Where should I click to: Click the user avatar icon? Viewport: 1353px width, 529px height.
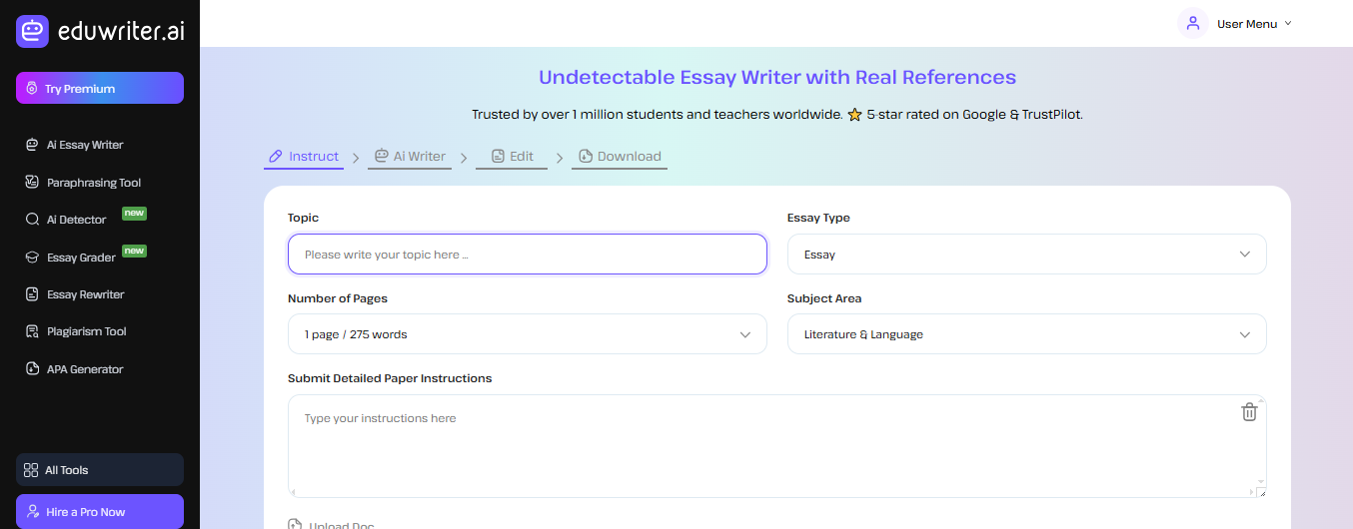[x=1192, y=23]
